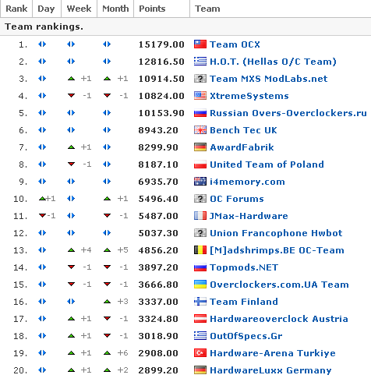
Task: Sort by the Rank column header
Action: [16, 9]
